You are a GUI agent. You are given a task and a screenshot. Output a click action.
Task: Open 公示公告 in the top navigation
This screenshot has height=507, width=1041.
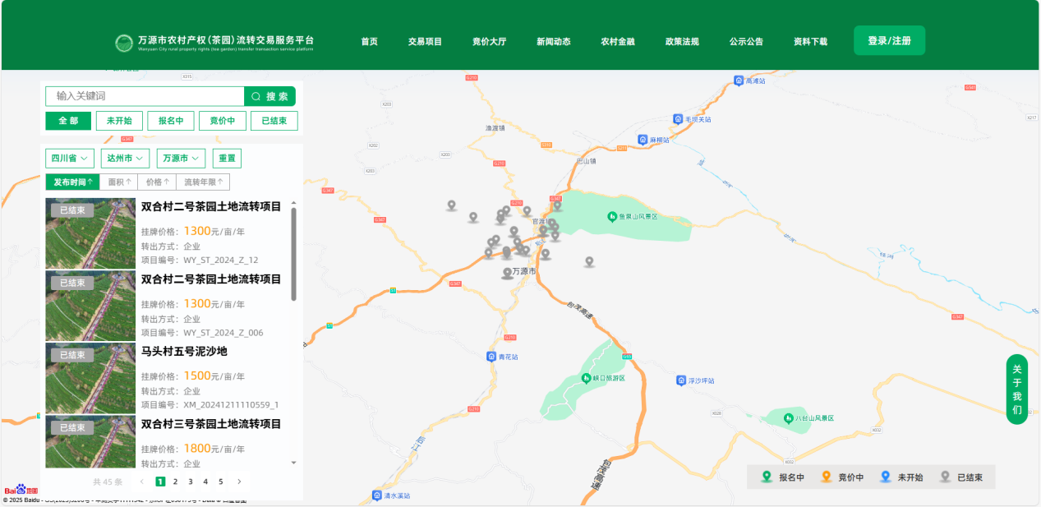tap(746, 42)
